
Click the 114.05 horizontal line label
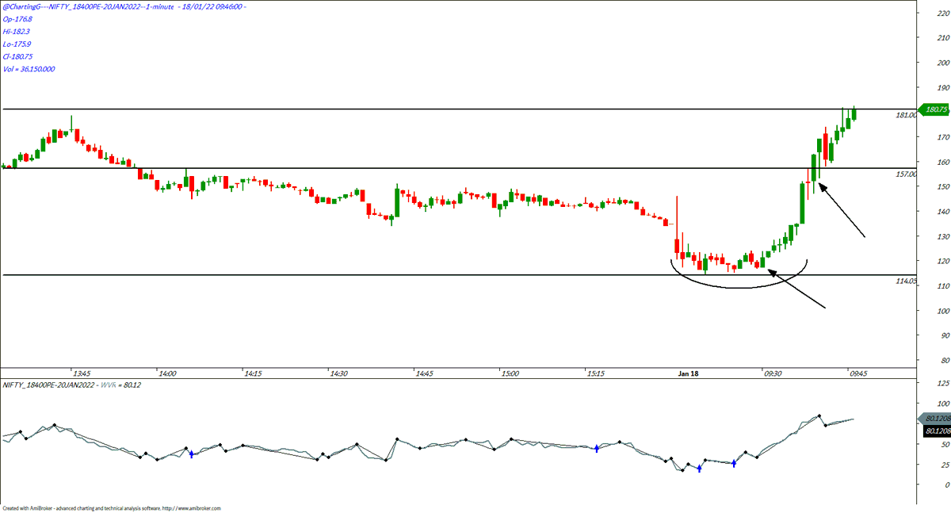(x=906, y=281)
